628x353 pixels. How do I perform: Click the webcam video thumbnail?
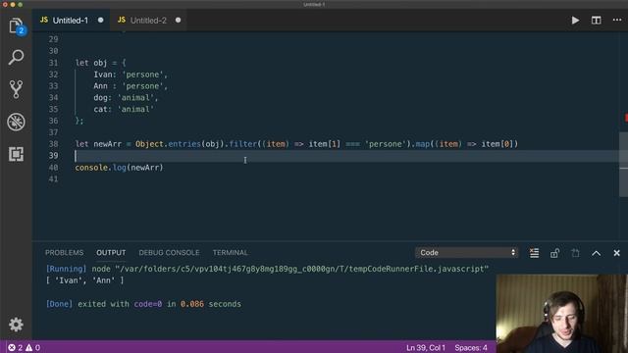pyautogui.click(x=562, y=314)
